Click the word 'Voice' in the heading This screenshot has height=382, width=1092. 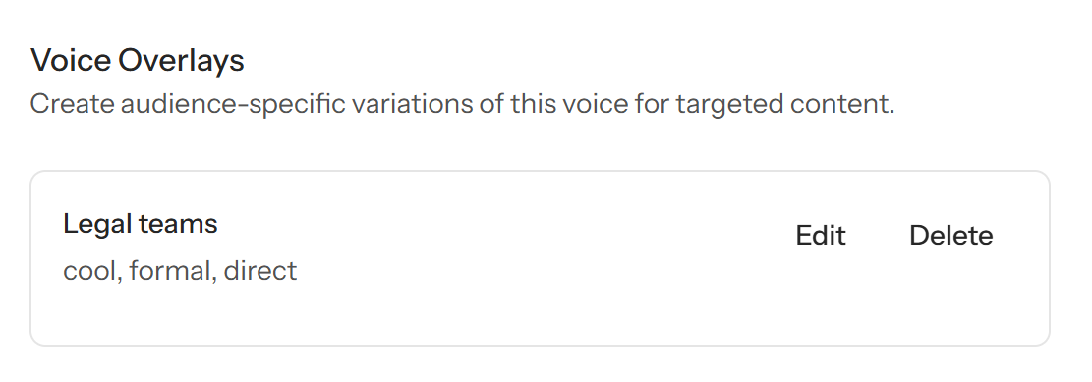pos(71,60)
